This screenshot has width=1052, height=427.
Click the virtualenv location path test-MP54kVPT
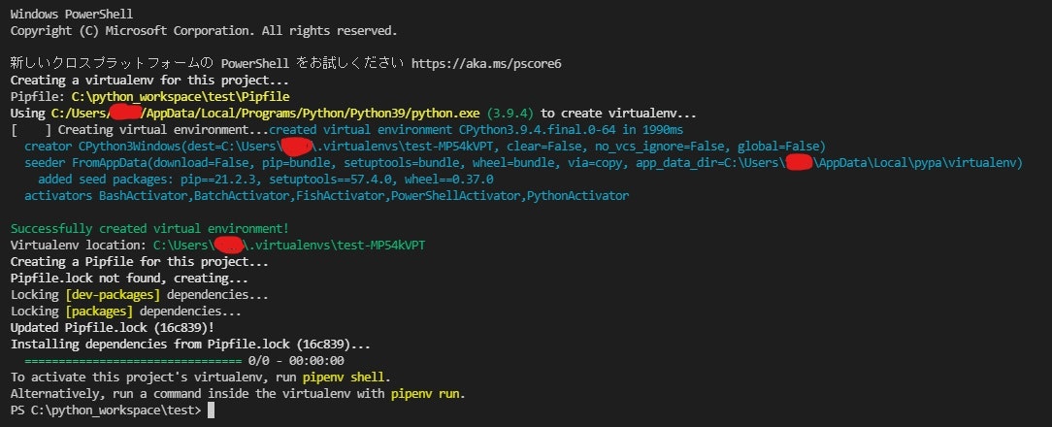(289, 246)
